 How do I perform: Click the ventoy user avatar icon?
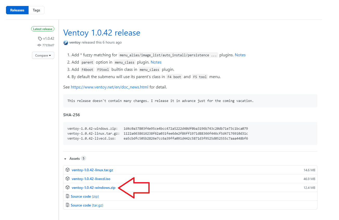(x=66, y=43)
